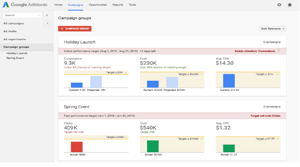
Task: Switch to the Opportunities tab
Action: (98, 5)
